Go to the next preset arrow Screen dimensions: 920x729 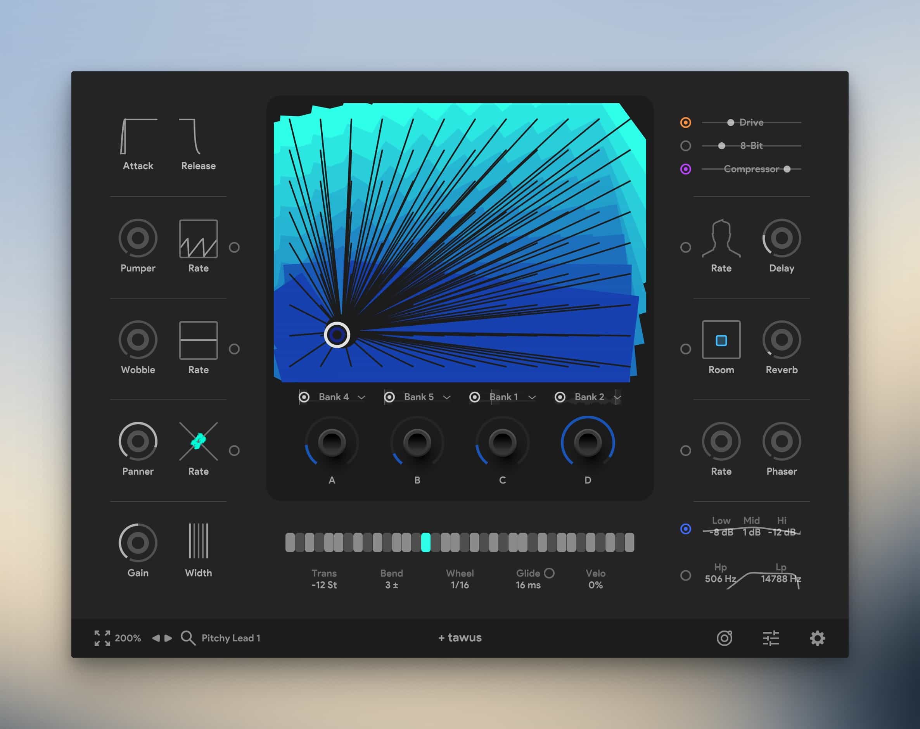(169, 638)
